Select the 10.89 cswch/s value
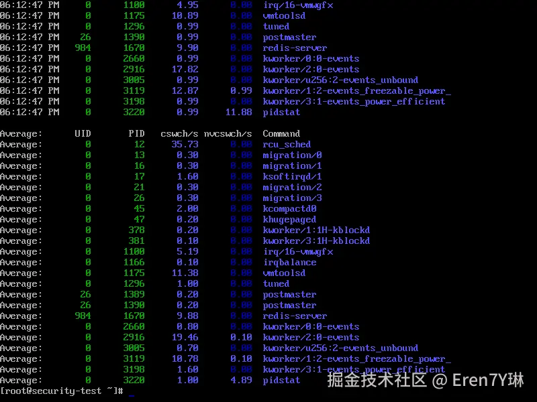537x402 pixels. [x=185, y=15]
